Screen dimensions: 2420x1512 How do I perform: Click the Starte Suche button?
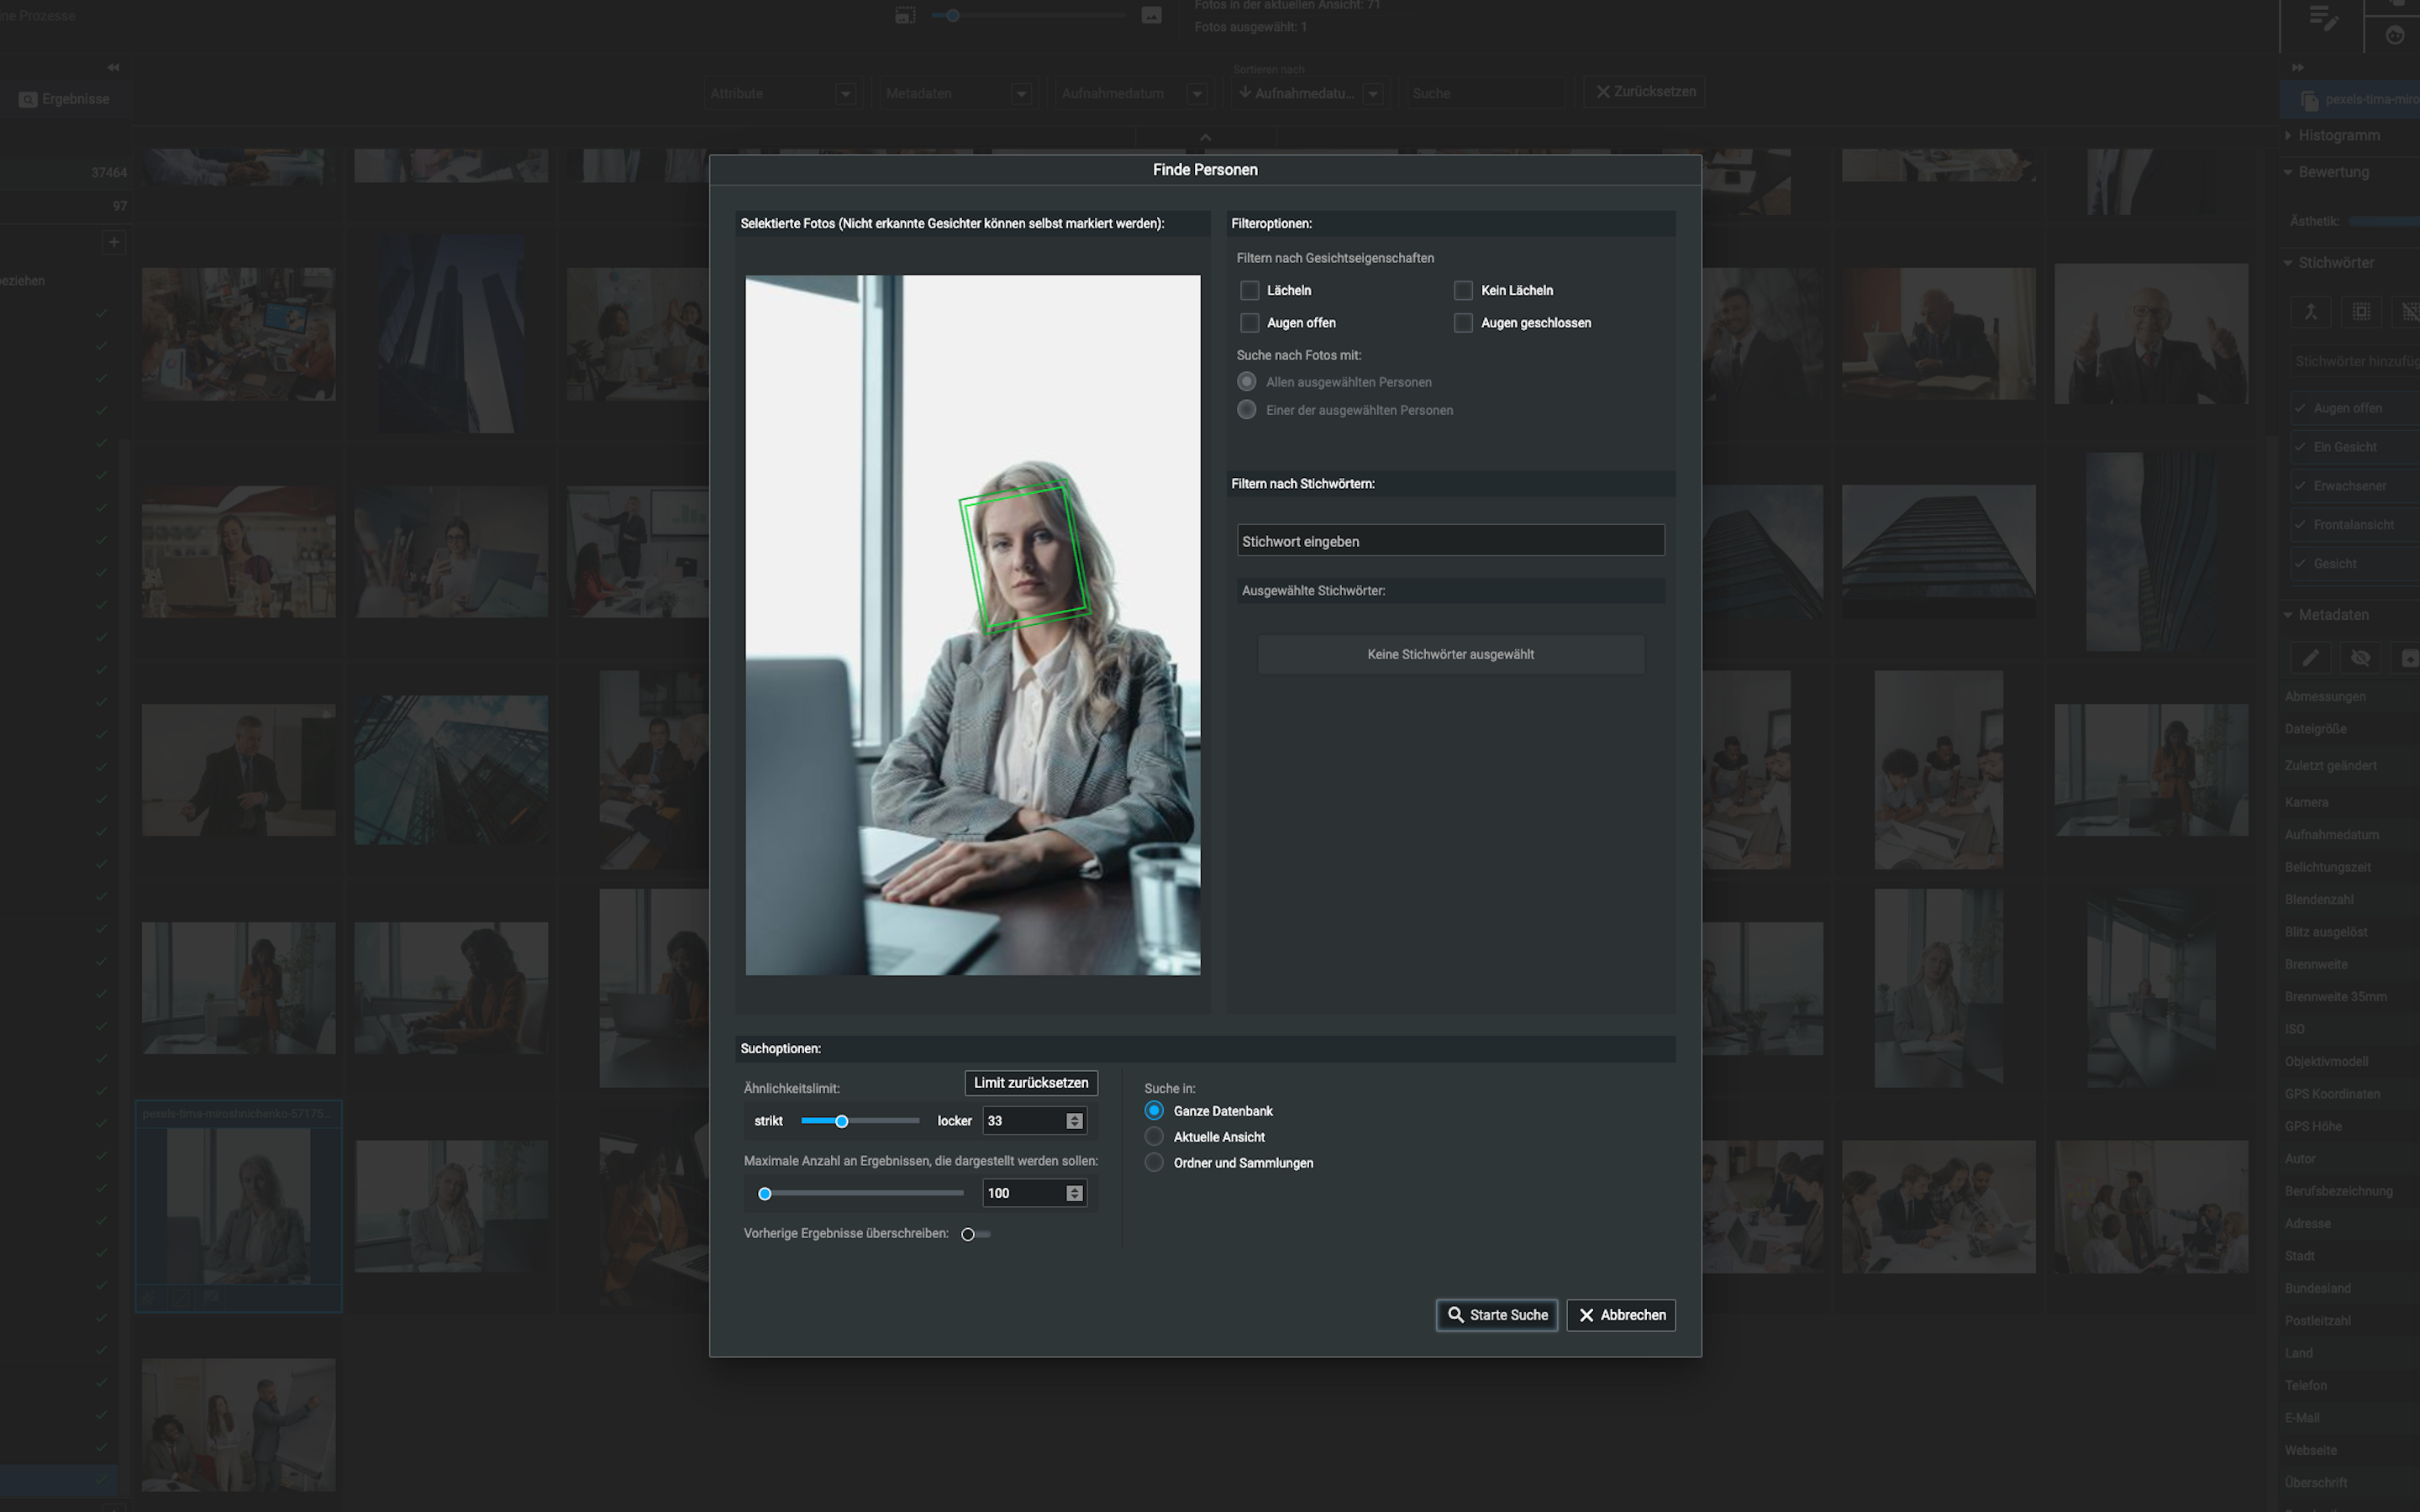pos(1496,1315)
